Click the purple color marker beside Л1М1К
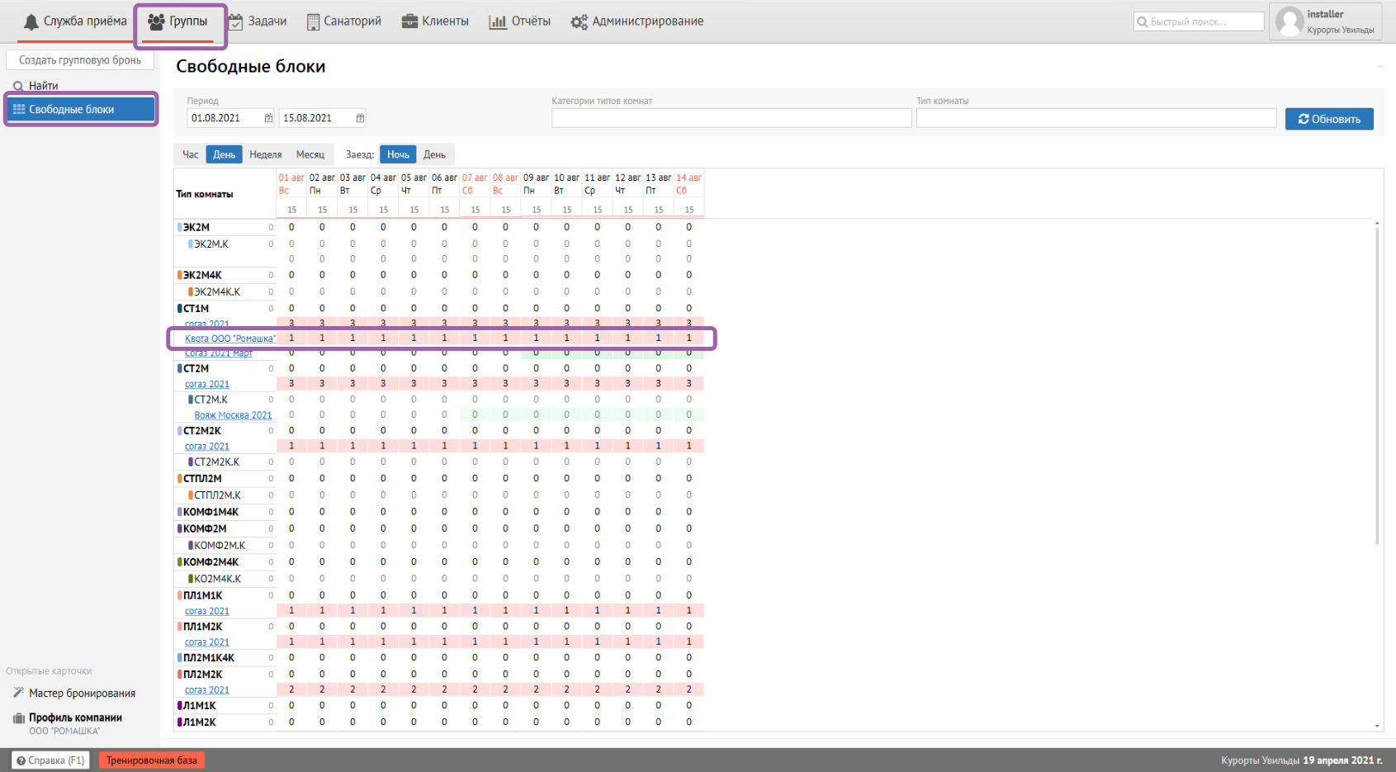Image resolution: width=1396 pixels, height=772 pixels. pos(180,706)
